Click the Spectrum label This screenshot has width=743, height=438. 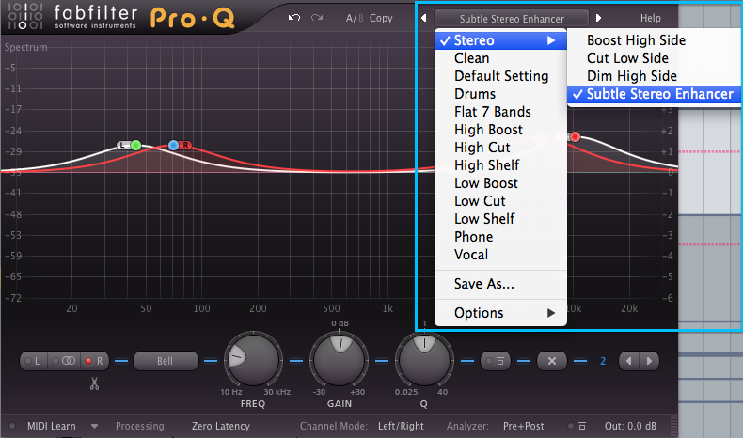26,47
